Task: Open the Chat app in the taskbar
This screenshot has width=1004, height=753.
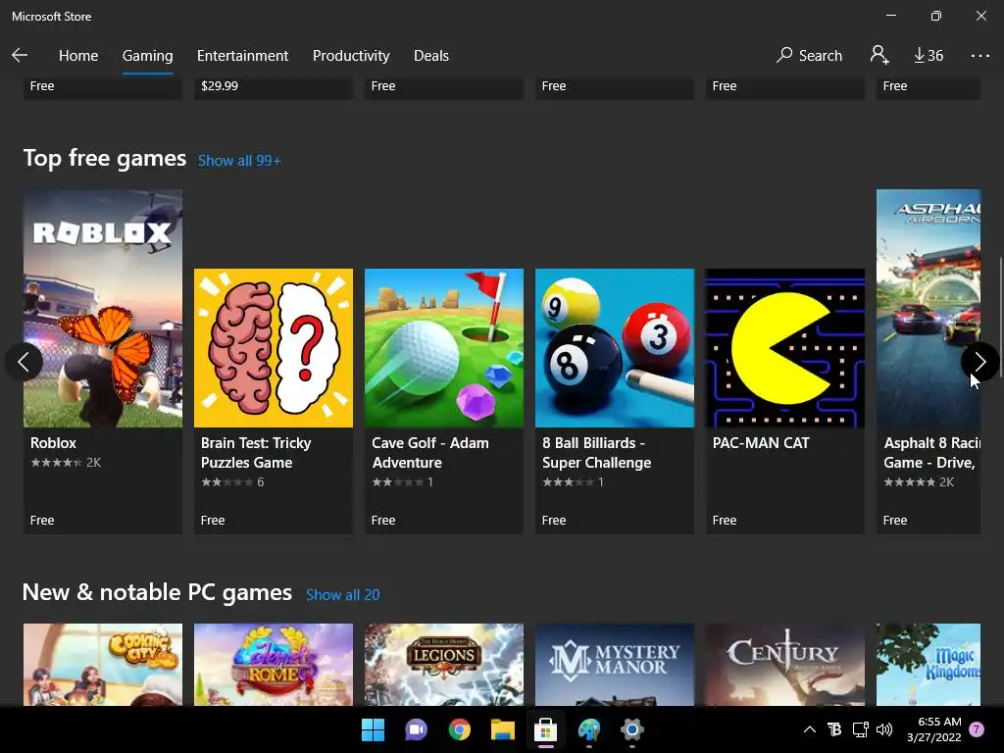Action: [416, 729]
